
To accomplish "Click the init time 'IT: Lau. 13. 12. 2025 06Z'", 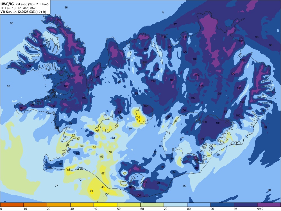I will [18, 8].
